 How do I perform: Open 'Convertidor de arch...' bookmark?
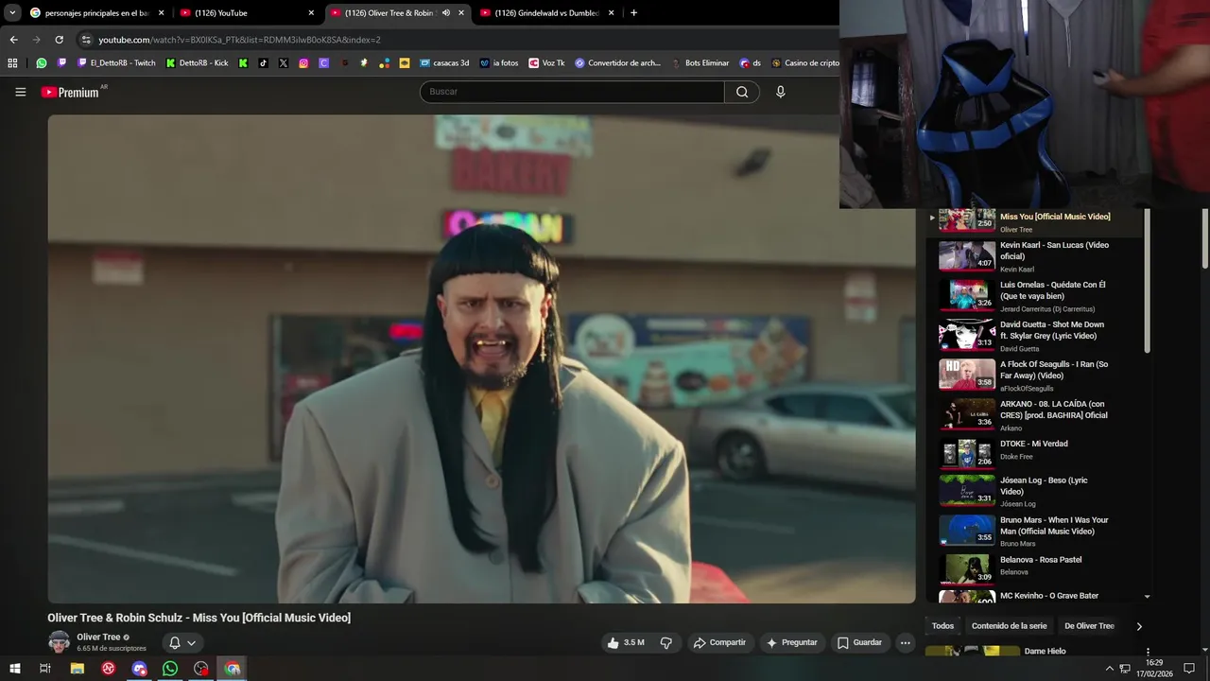(x=617, y=63)
